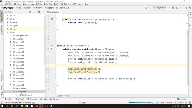Open Project panel settings gear
192x108 pixels.
click(x=39, y=12)
